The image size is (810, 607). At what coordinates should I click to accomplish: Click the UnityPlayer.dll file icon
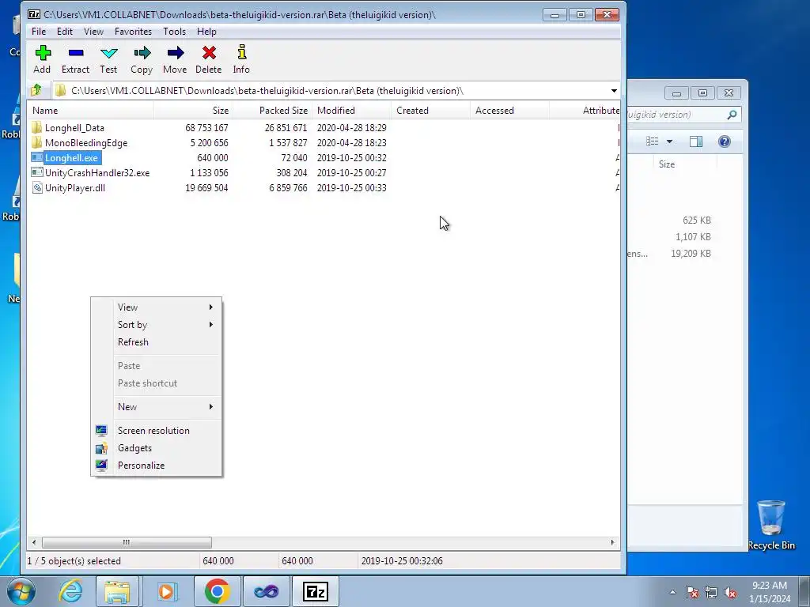click(x=36, y=187)
